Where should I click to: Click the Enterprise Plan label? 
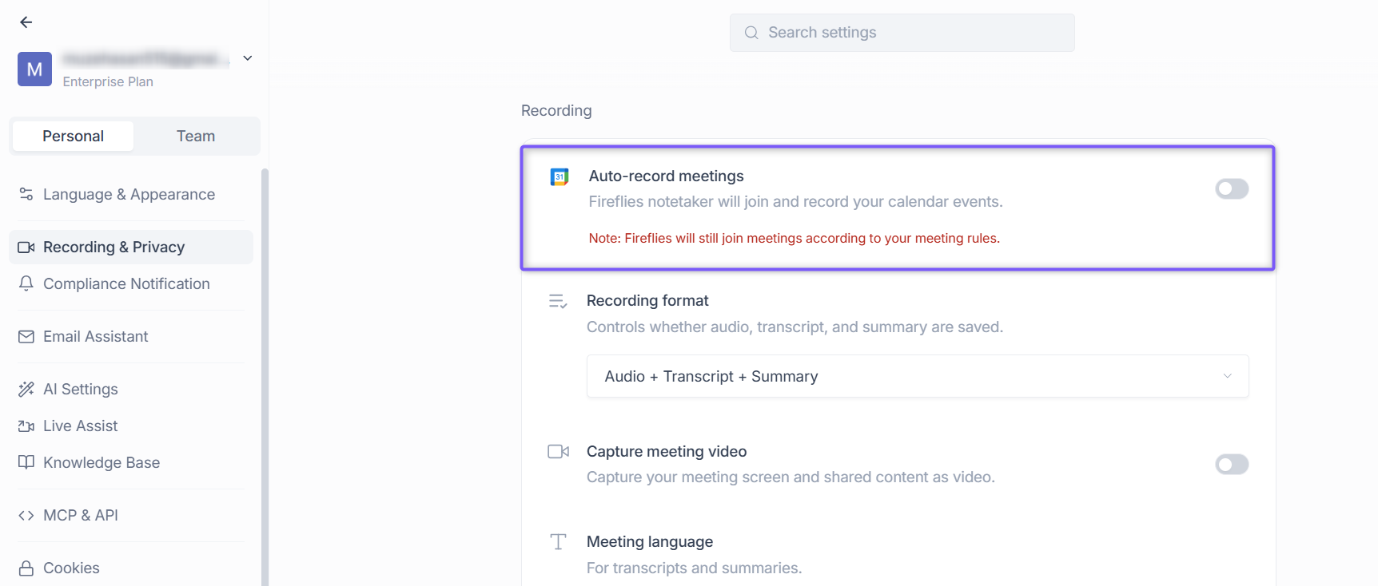point(108,81)
